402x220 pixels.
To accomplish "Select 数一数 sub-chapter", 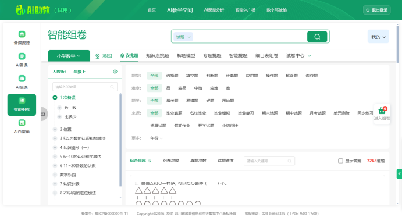I will (70, 108).
